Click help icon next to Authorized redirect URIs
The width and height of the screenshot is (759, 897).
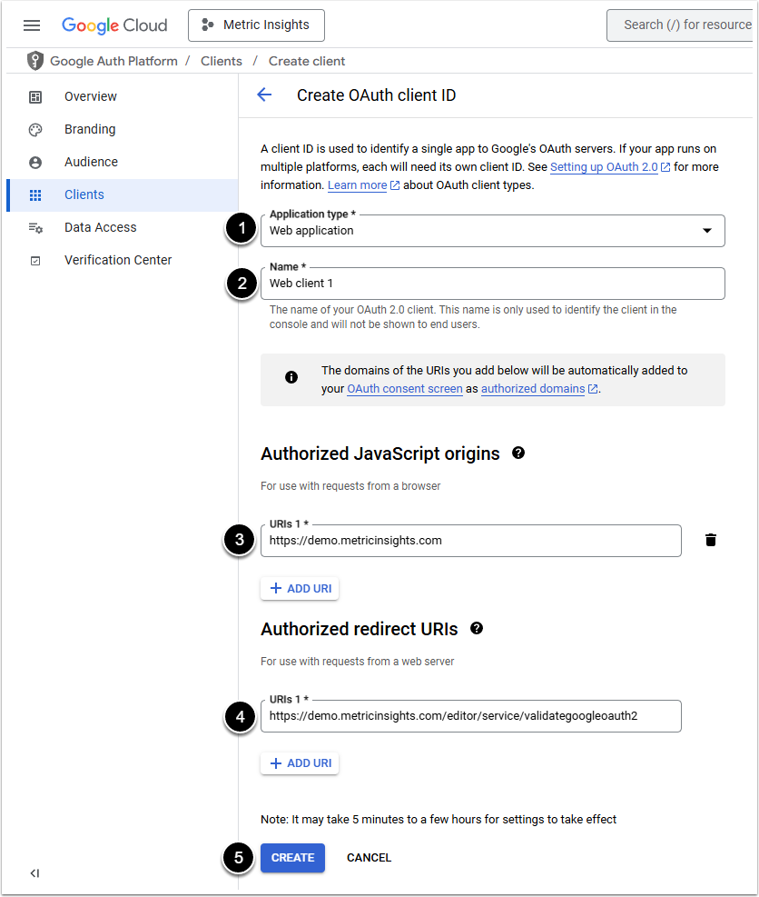(477, 628)
